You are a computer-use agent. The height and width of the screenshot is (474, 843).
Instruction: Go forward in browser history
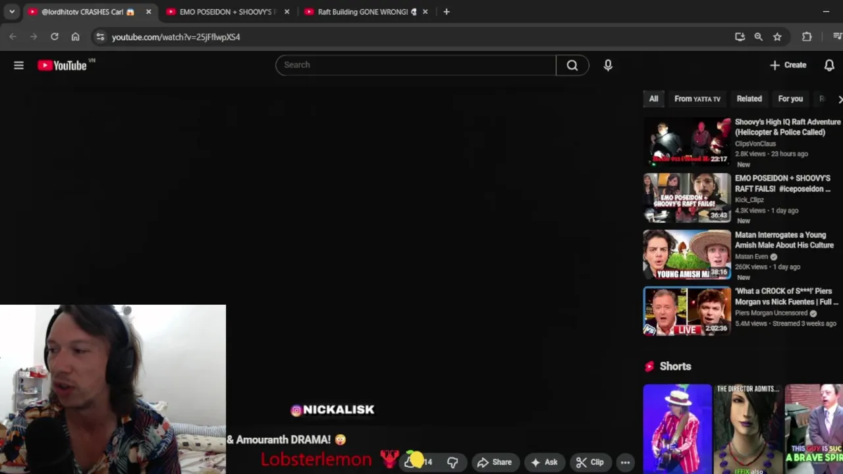[x=34, y=37]
